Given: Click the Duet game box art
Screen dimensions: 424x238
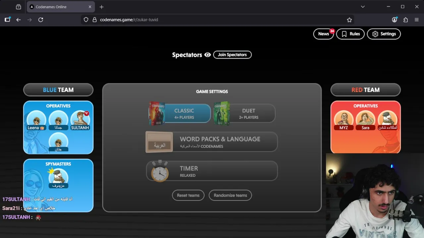Looking at the screenshot, I should tap(222, 113).
